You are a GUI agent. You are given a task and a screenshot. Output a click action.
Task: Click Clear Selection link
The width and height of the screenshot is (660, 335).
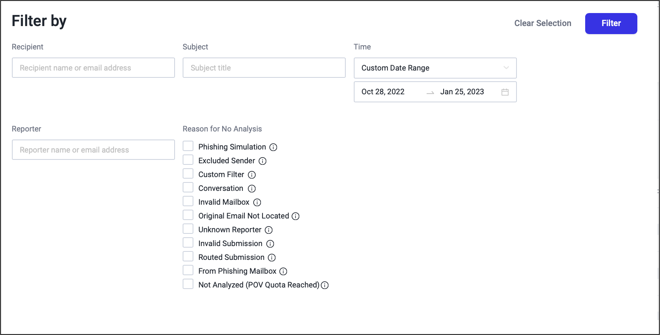pyautogui.click(x=543, y=23)
